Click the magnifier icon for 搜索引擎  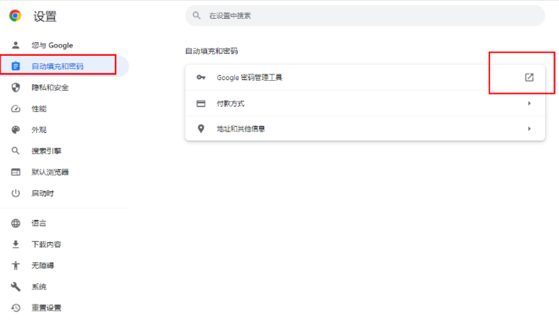click(x=15, y=150)
